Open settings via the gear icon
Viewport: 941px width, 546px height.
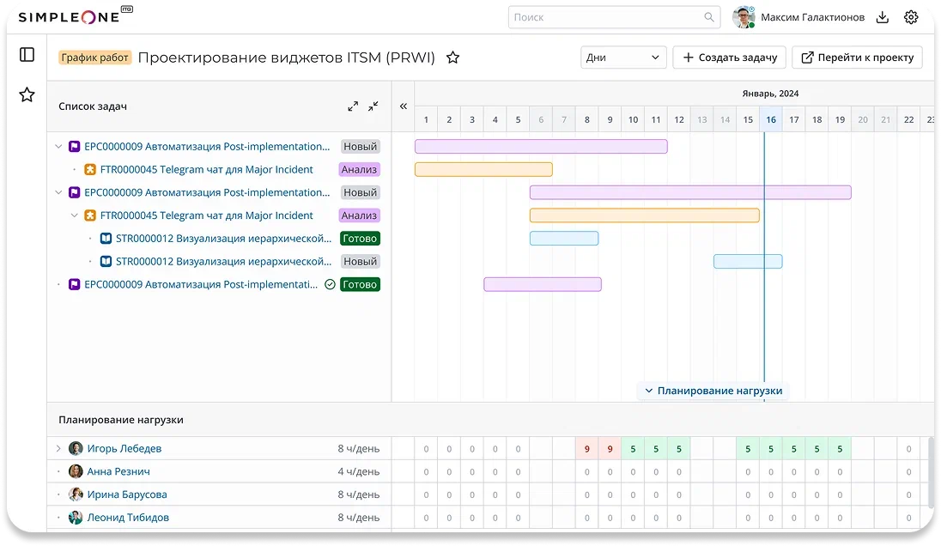point(911,16)
